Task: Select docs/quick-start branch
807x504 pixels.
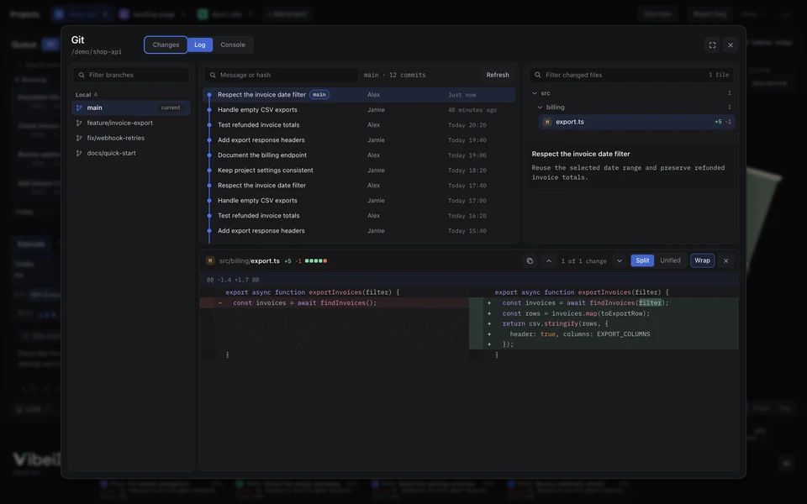Action: pos(131,153)
